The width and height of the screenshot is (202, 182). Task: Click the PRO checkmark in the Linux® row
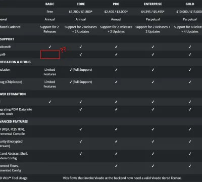(x=116, y=55)
